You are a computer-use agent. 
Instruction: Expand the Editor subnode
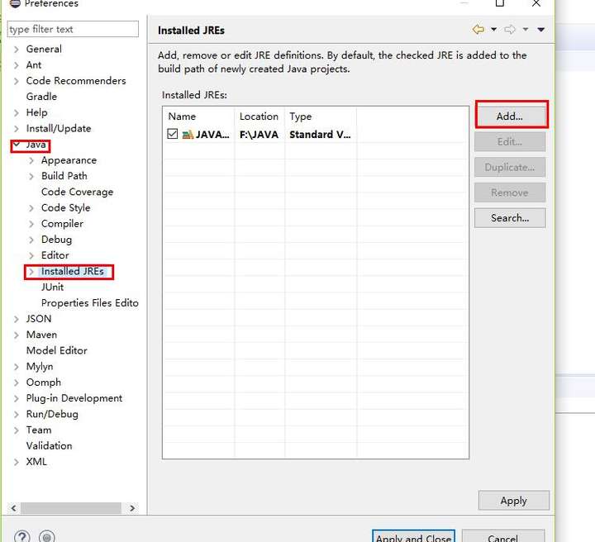click(x=31, y=255)
